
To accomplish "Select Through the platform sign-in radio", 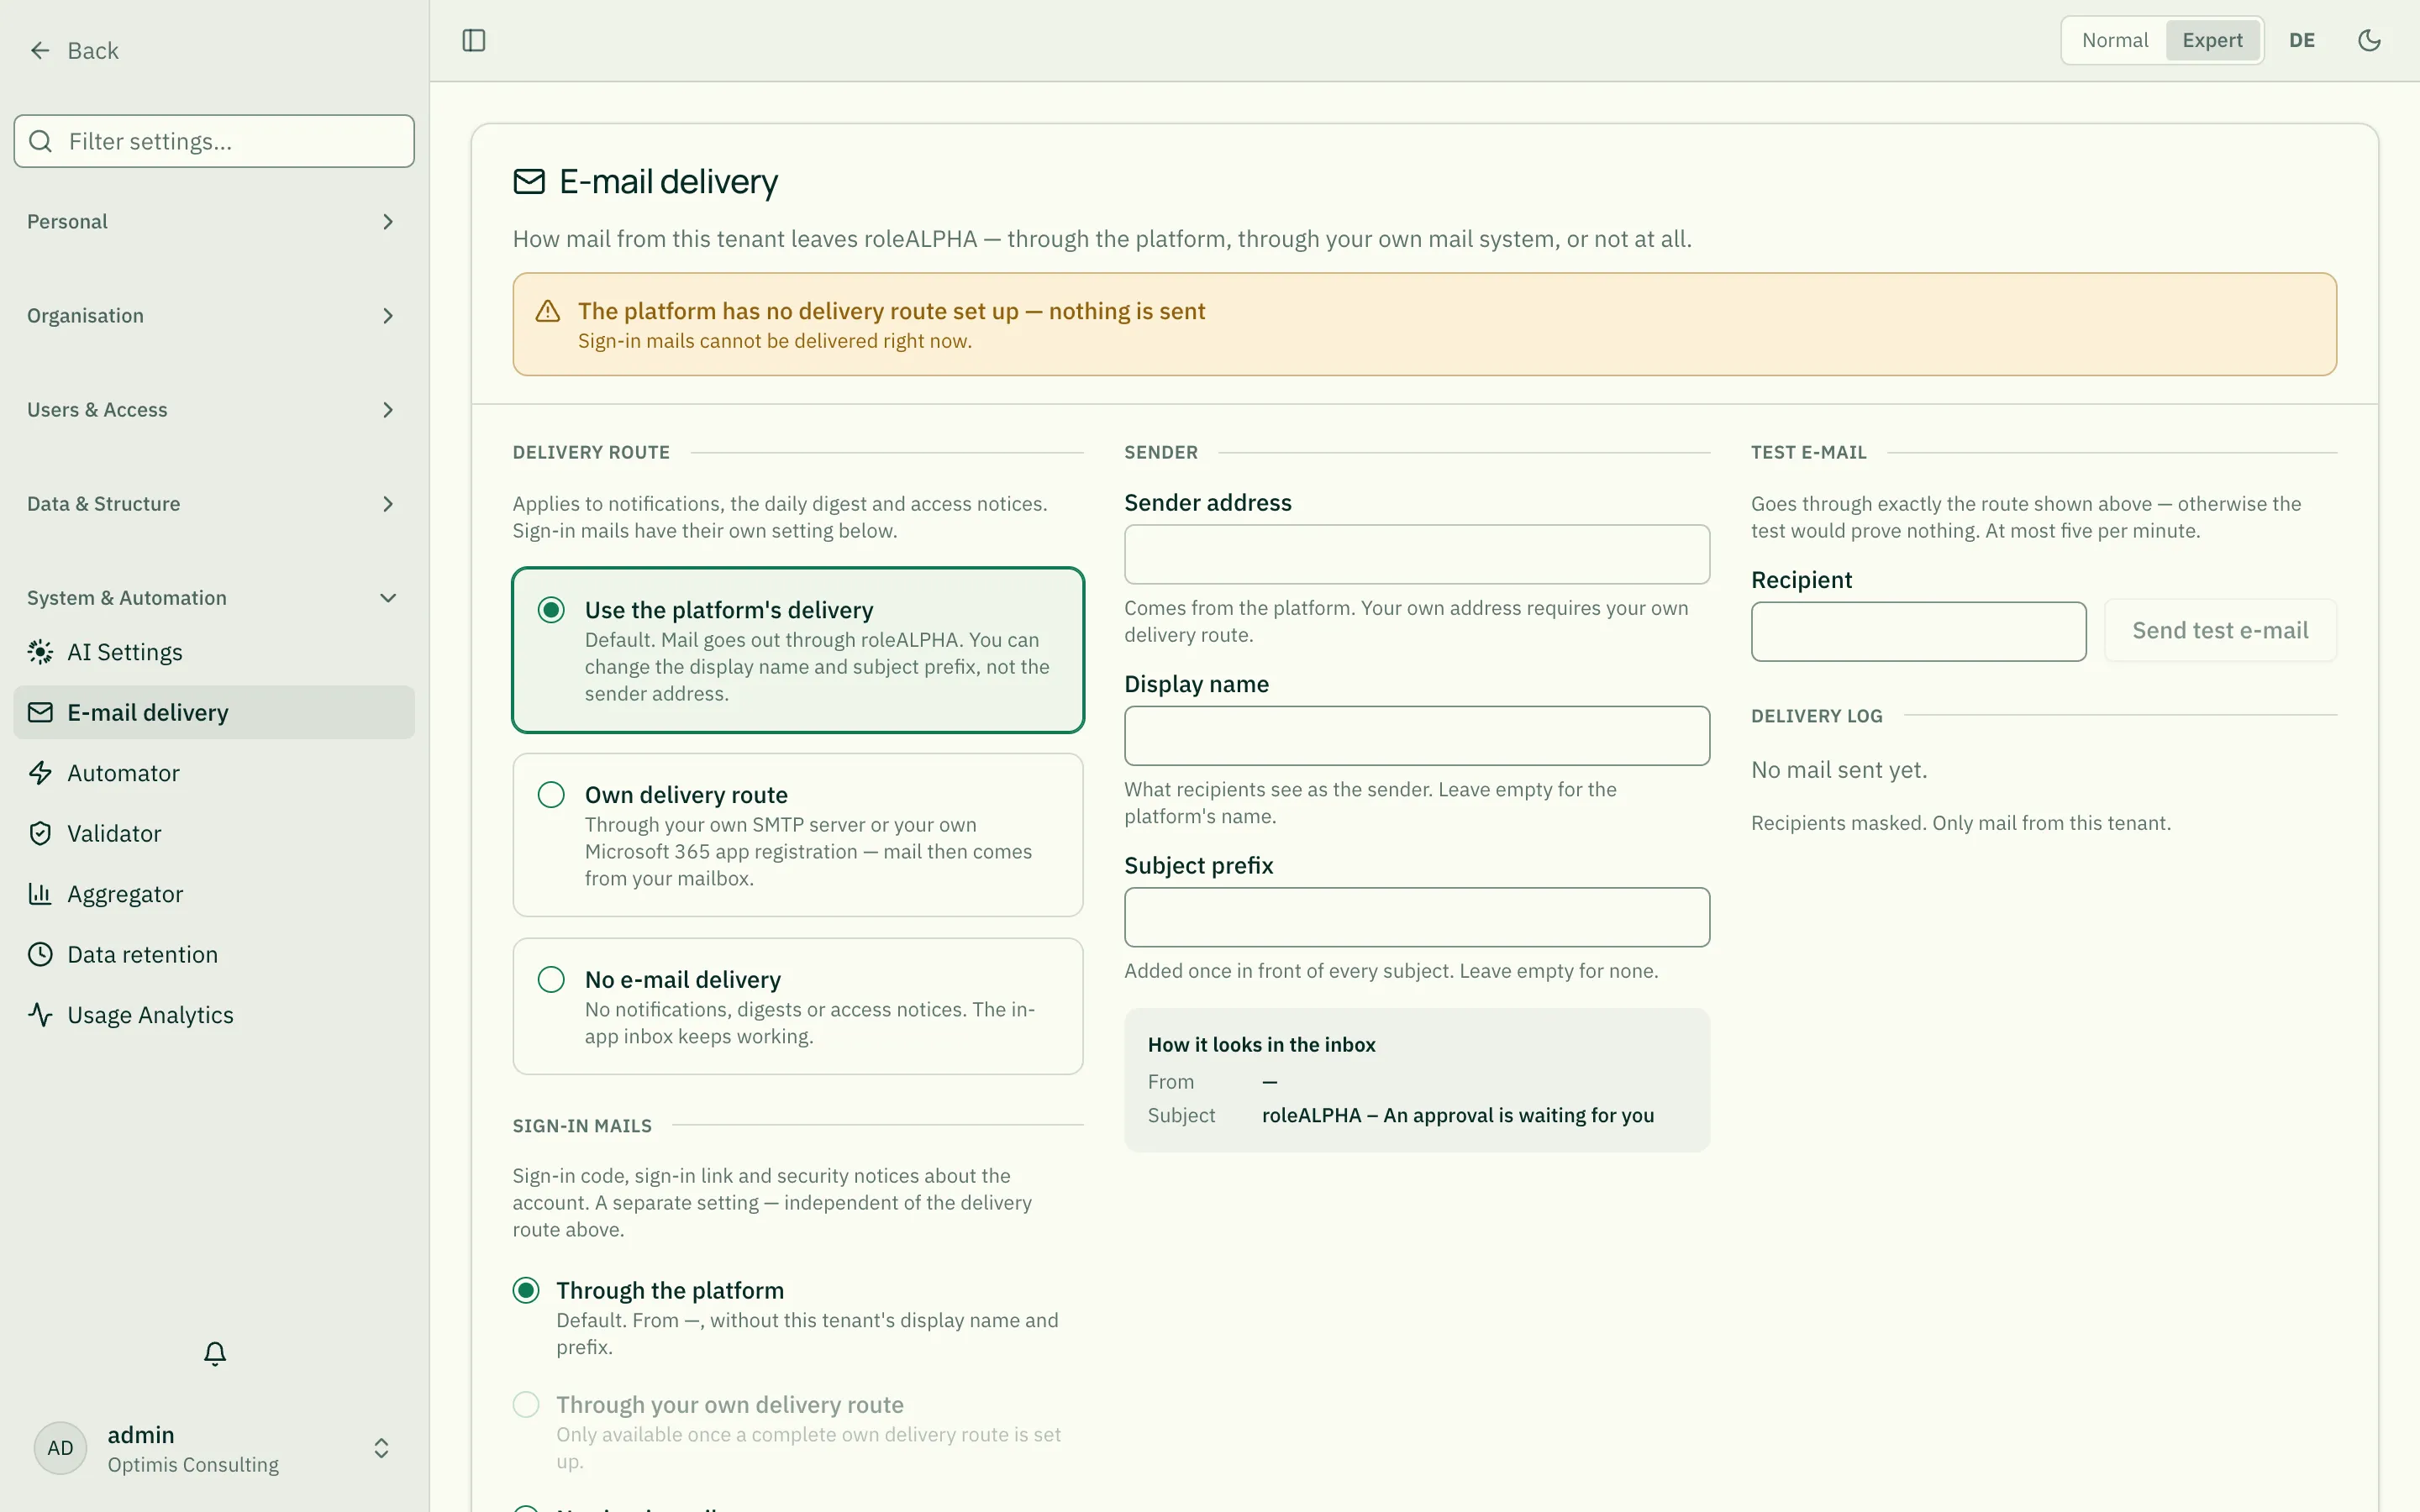I will coord(526,1291).
